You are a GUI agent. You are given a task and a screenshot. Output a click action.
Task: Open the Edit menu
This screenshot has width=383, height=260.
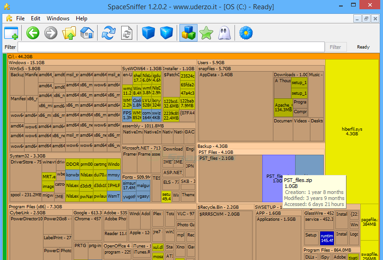coord(36,18)
